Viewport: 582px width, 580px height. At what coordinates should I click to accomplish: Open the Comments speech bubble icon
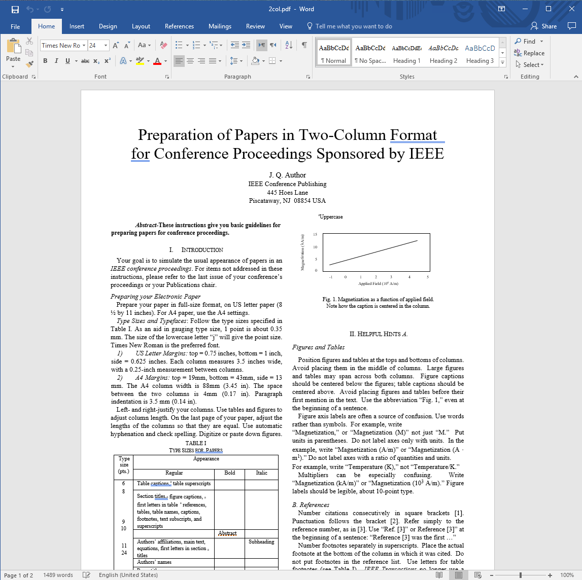tap(572, 26)
